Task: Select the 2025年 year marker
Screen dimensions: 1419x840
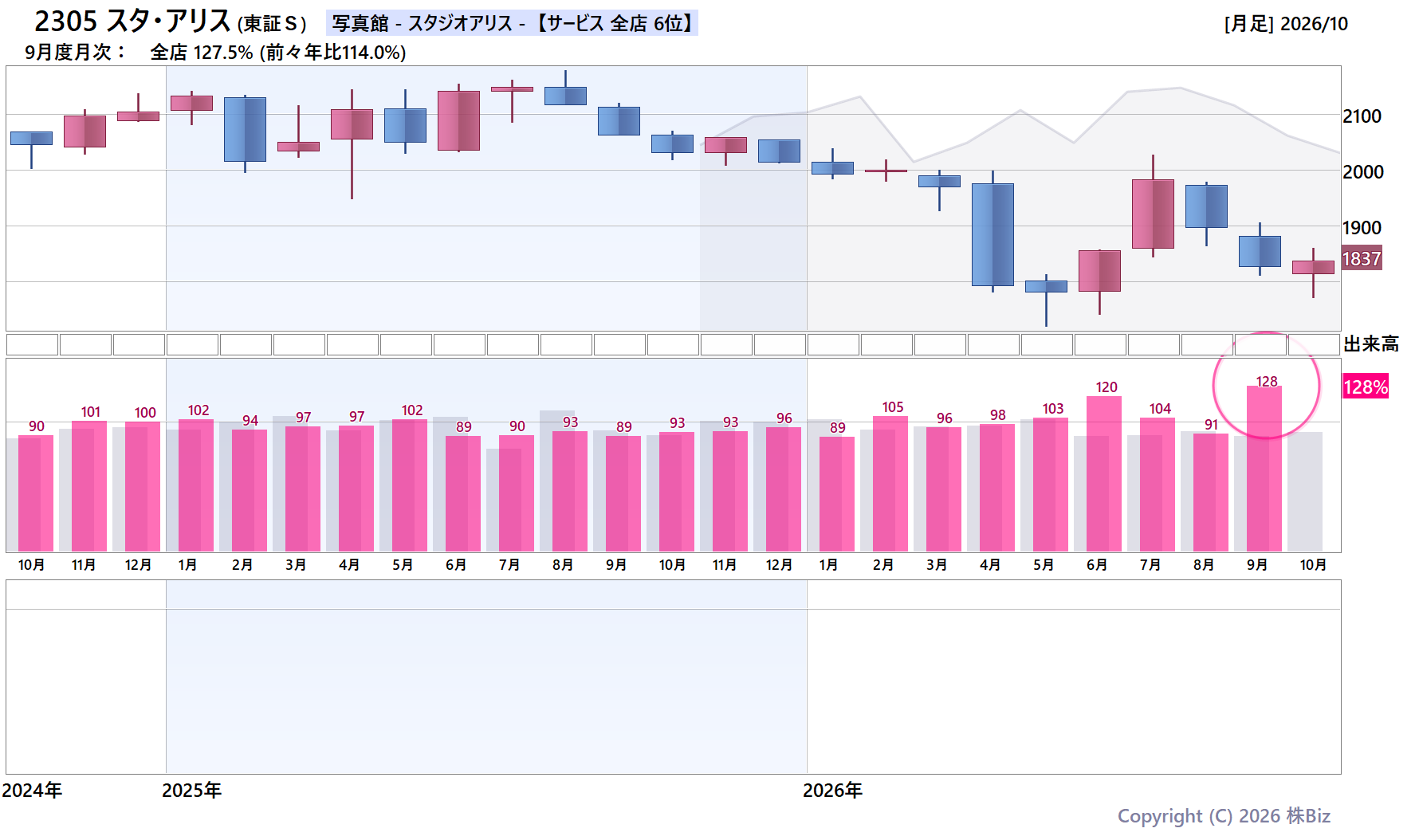Action: (x=191, y=790)
